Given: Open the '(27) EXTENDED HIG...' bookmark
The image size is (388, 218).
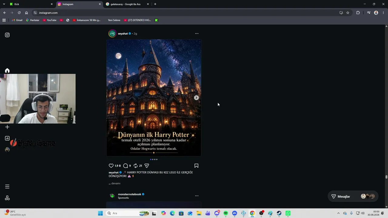Looking at the screenshot, I should [137, 20].
